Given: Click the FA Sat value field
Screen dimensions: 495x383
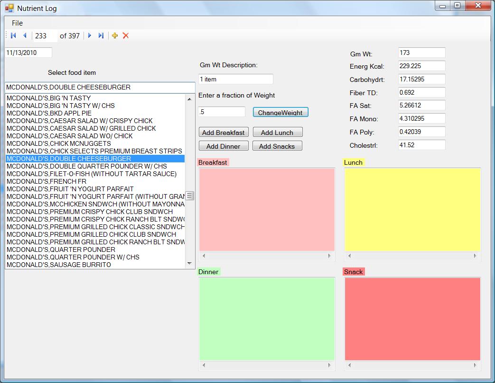Looking at the screenshot, I should point(421,105).
